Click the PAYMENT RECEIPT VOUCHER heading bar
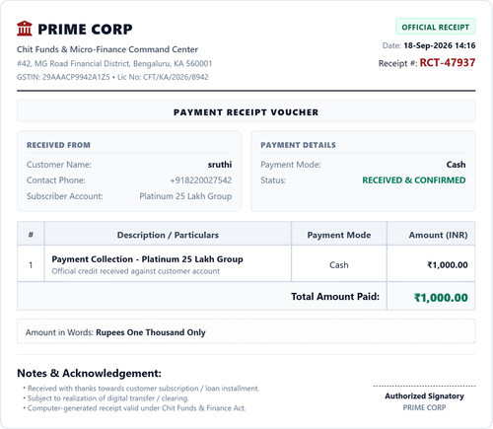 tap(246, 111)
